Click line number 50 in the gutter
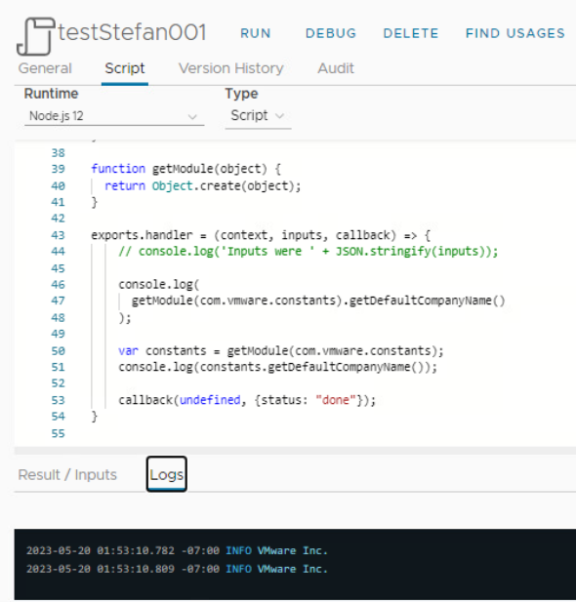Screen dimensions: 576x602 58,351
